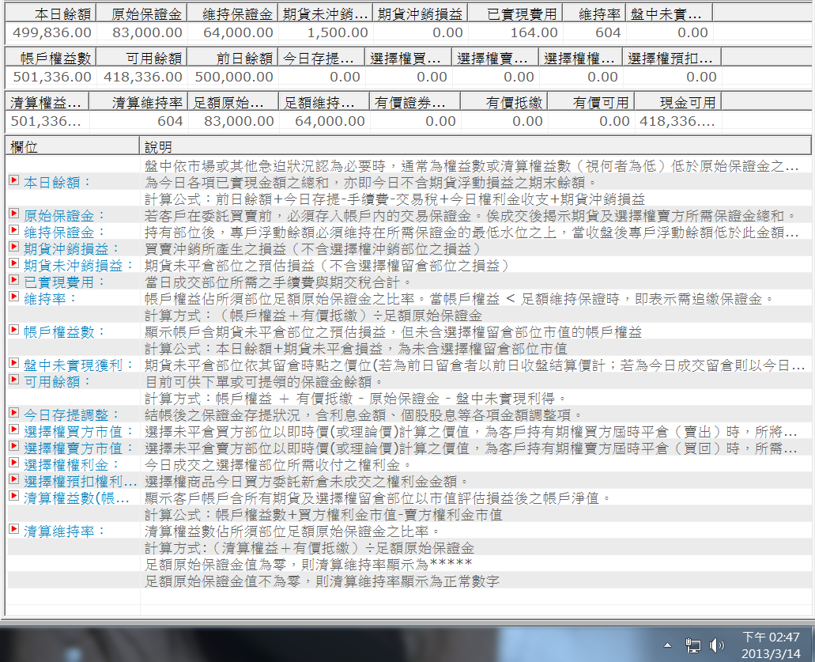The height and width of the screenshot is (662, 815).
Task: Select the 期貨沖銷損益： row label
Action: click(x=72, y=249)
